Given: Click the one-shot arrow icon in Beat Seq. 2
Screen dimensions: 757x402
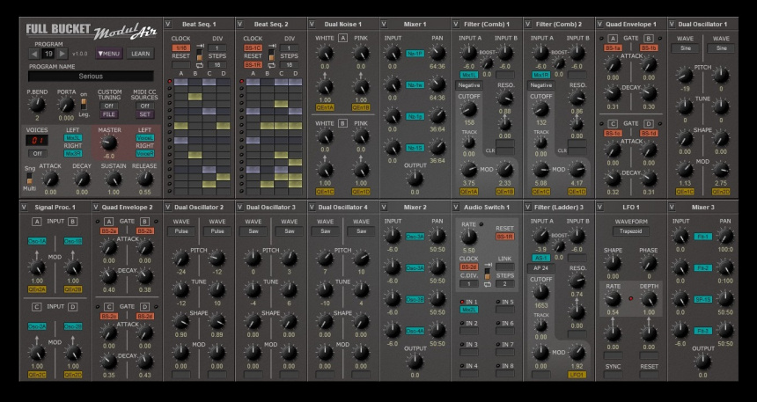Looking at the screenshot, I should [272, 46].
